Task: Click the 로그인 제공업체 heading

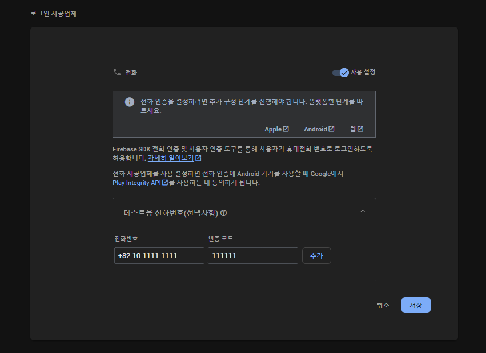Action: [x=53, y=14]
